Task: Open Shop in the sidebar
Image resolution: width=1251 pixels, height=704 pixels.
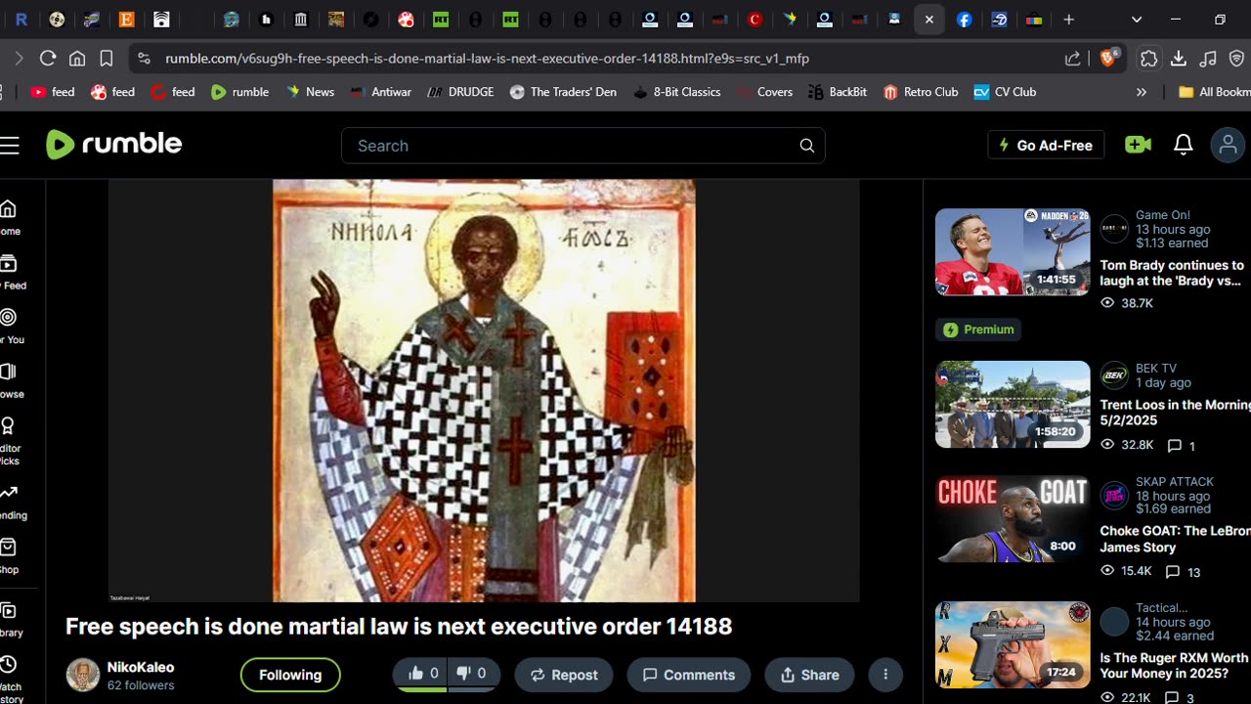Action: (9, 556)
